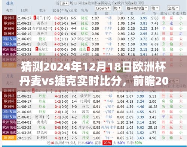This screenshot has width=187, height=147.
Task: Click the 欧洲预选 type cell for 21-03-31
Action: point(9,49)
